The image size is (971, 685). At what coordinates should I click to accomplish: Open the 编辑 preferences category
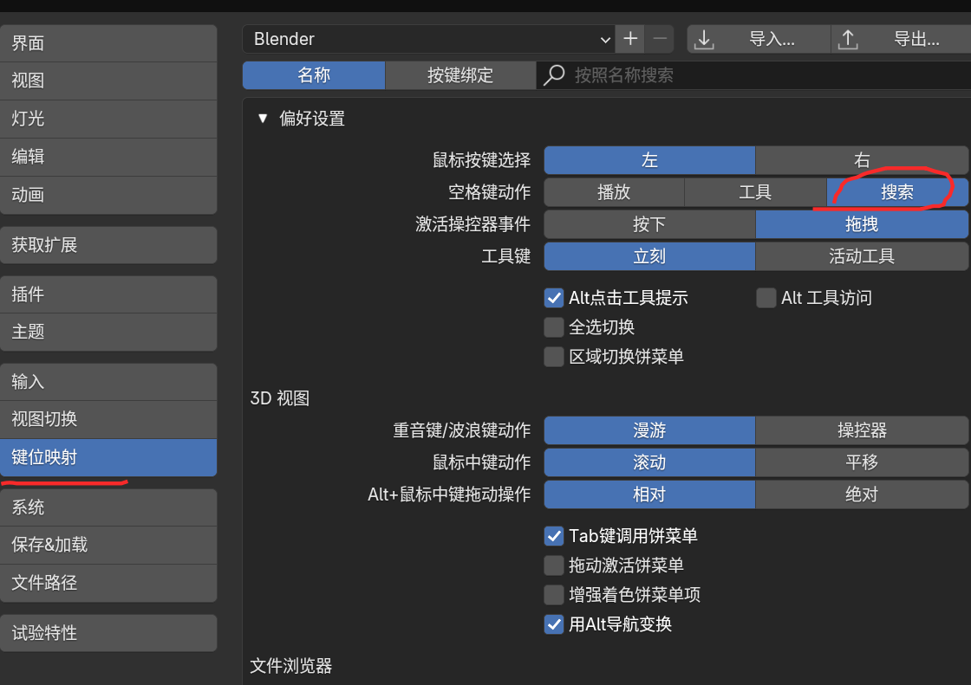coord(108,157)
